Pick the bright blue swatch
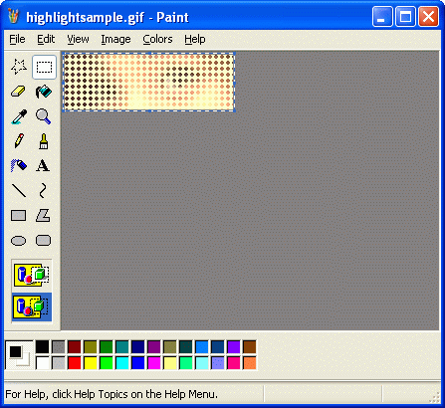445x408 pixels. tap(138, 363)
